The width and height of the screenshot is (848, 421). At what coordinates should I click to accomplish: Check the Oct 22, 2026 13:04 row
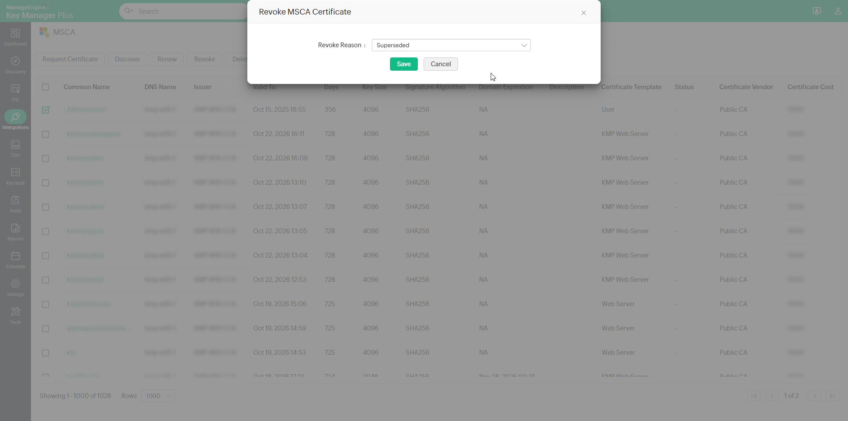pos(45,255)
